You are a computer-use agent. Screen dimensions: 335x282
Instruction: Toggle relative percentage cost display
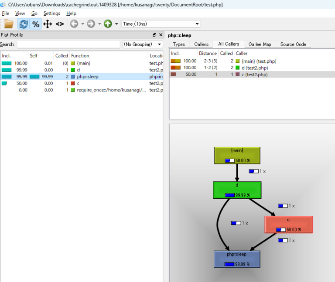(x=36, y=24)
